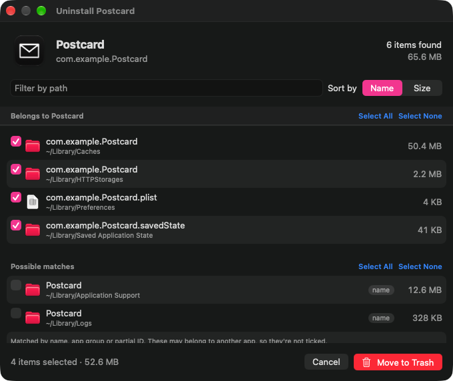Image resolution: width=453 pixels, height=381 pixels.
Task: Click the Move to Trash button
Action: pos(398,362)
